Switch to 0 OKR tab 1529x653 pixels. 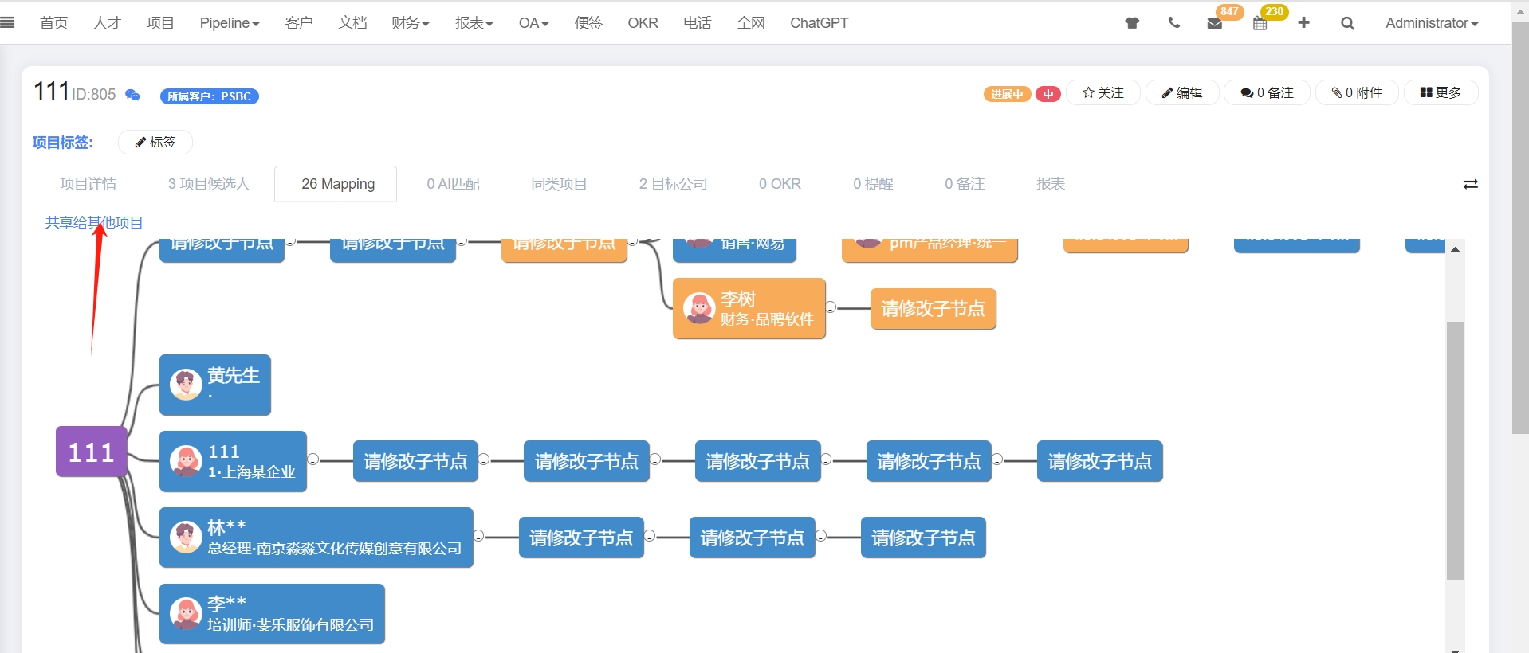point(780,184)
